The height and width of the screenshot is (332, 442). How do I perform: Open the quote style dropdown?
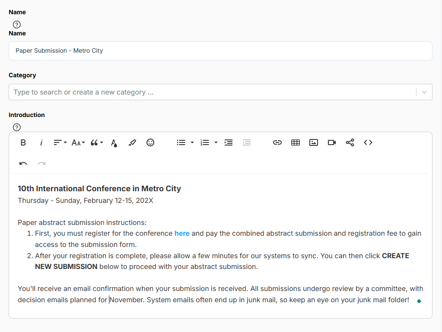coord(97,142)
